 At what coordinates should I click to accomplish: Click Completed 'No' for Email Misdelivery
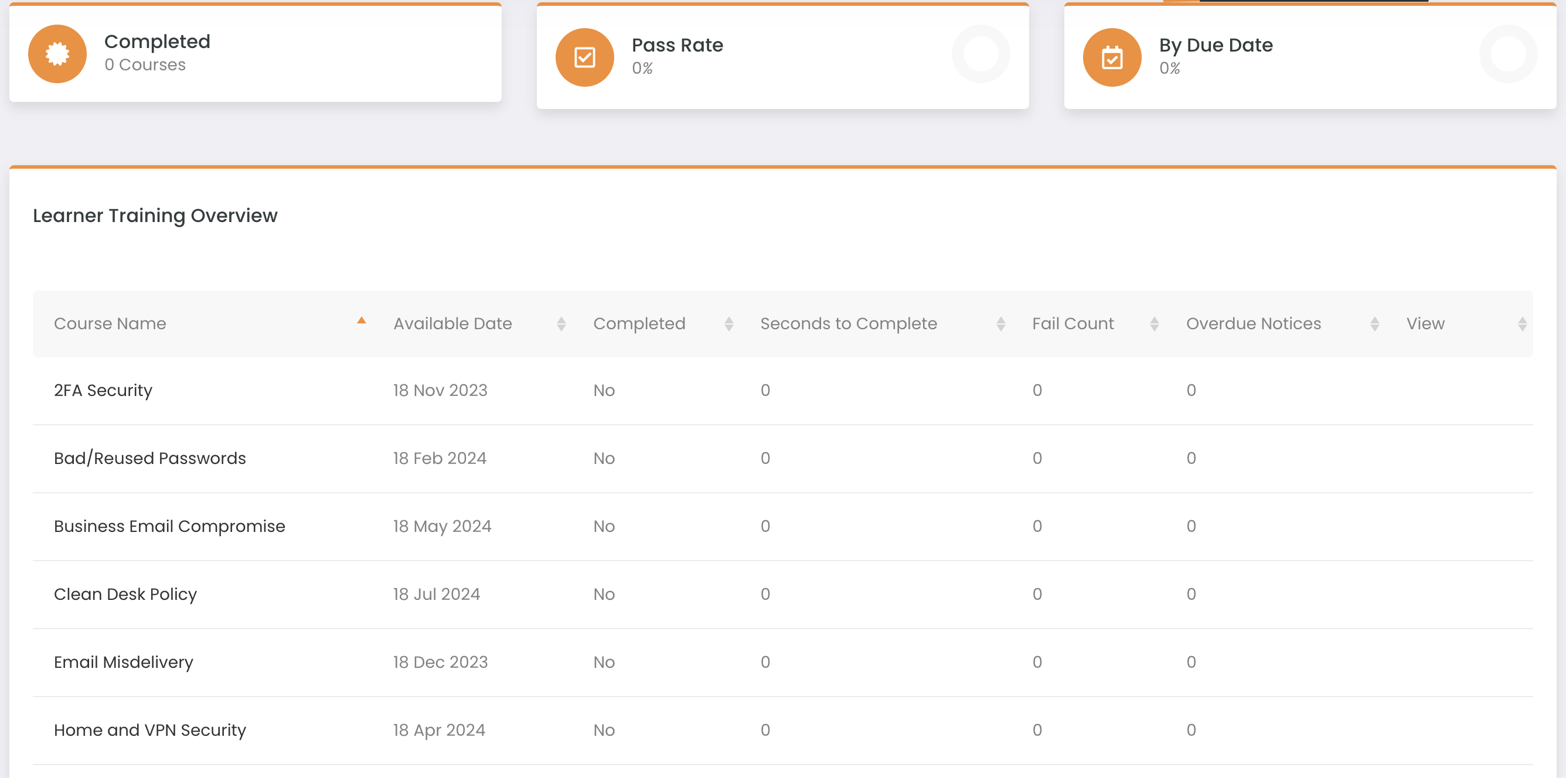(x=604, y=662)
